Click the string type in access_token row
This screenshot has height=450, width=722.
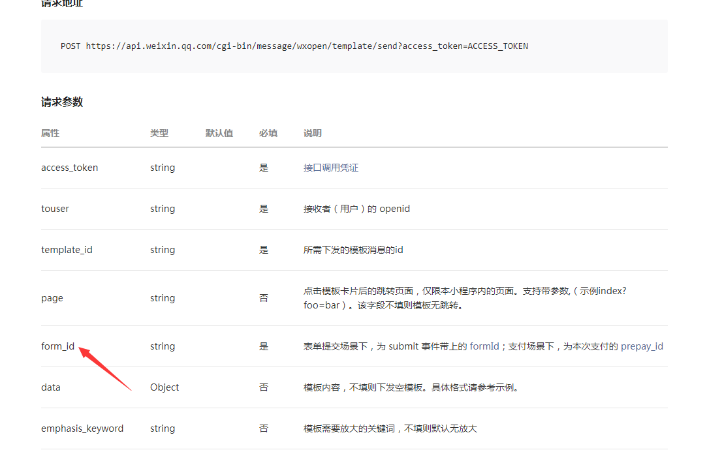pyautogui.click(x=163, y=168)
